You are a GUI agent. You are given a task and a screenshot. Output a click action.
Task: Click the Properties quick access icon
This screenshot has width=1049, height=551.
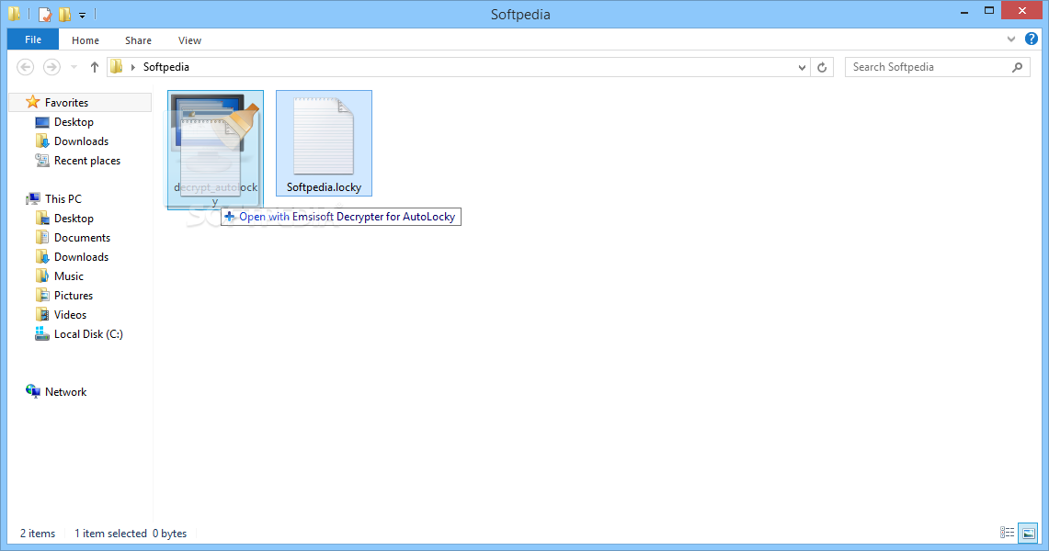pyautogui.click(x=45, y=14)
